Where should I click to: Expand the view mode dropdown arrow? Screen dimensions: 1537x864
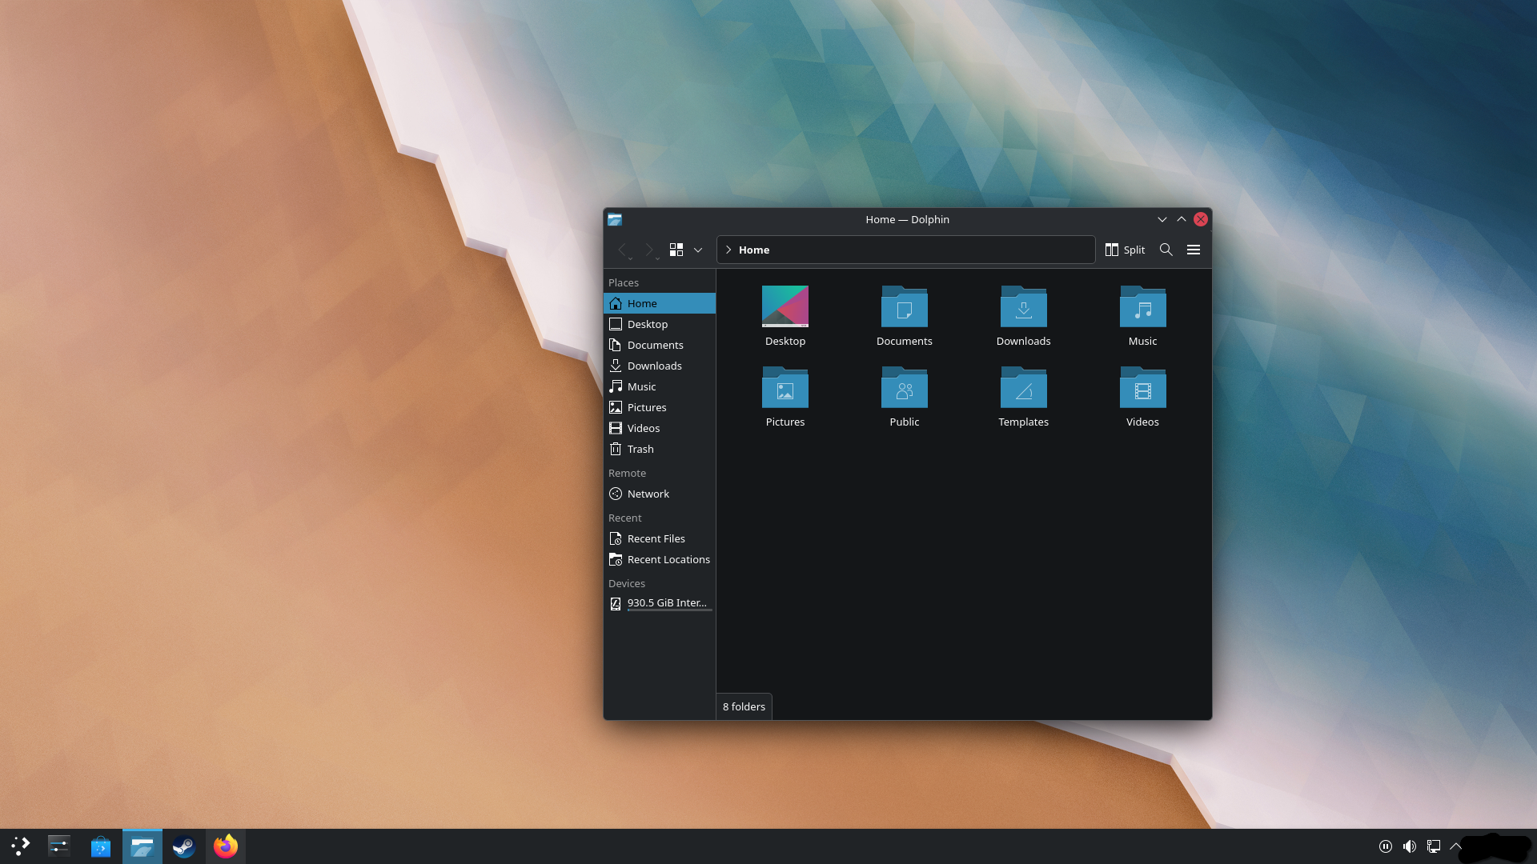tap(698, 250)
